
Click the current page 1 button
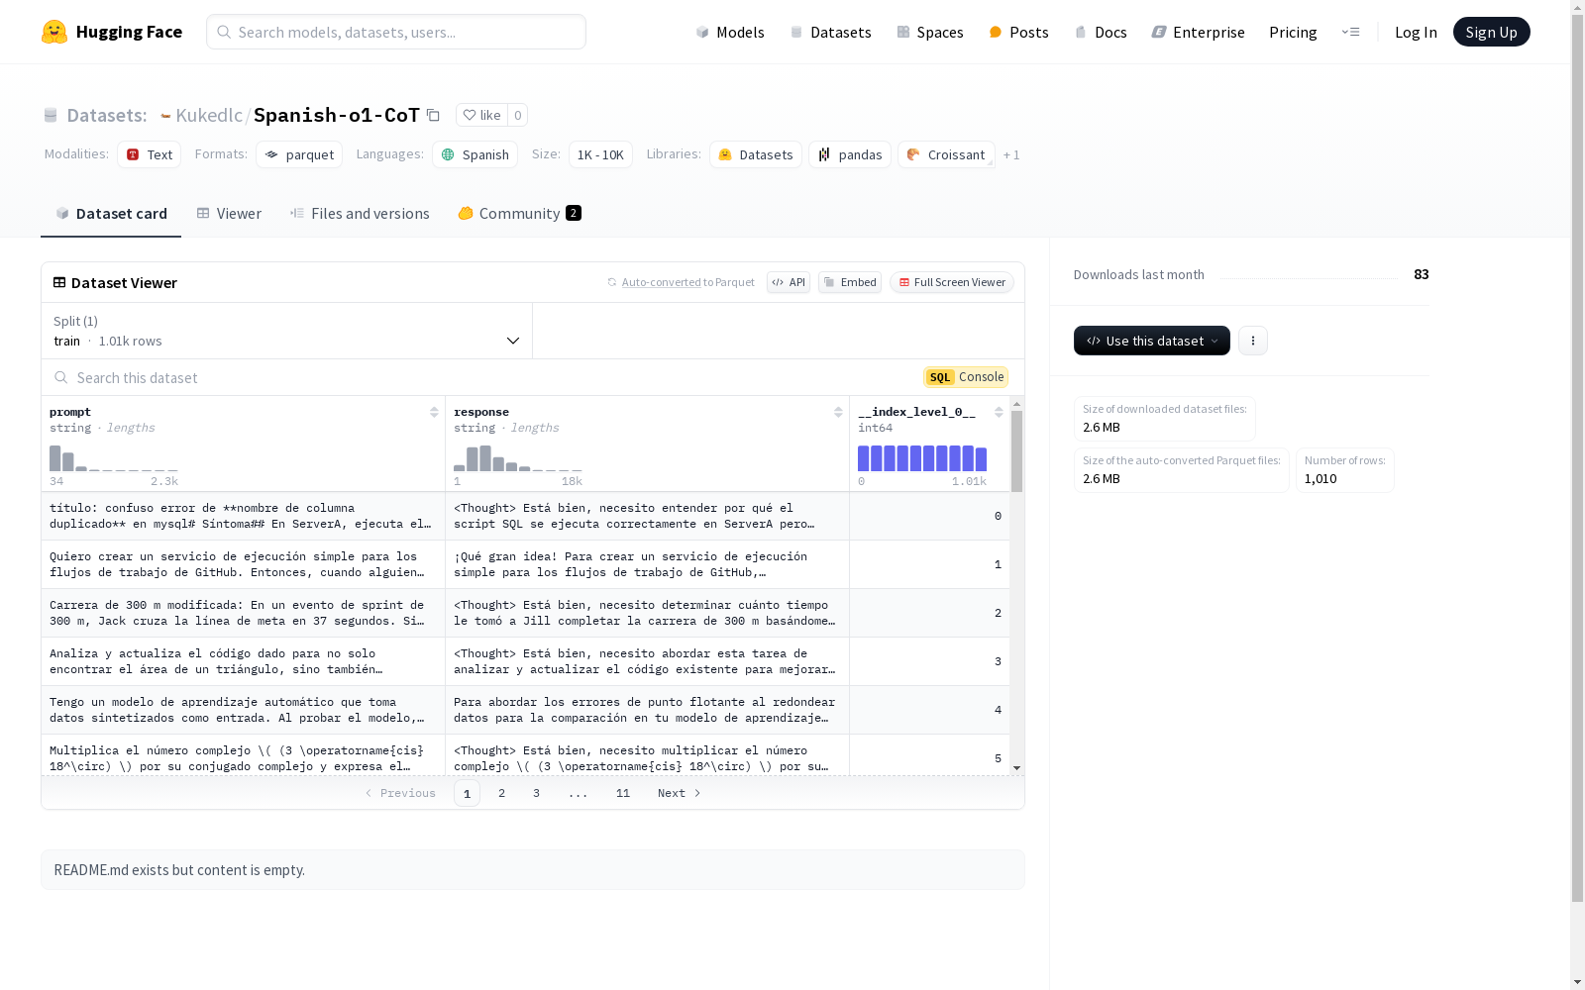pyautogui.click(x=467, y=793)
